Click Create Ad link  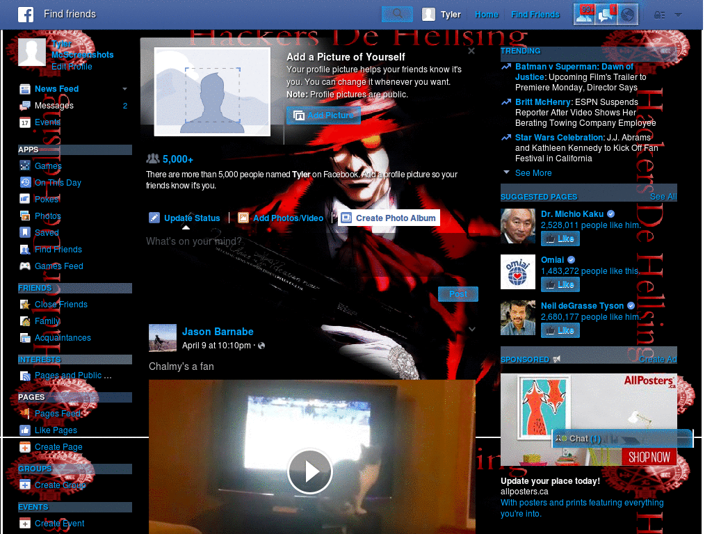click(x=658, y=359)
